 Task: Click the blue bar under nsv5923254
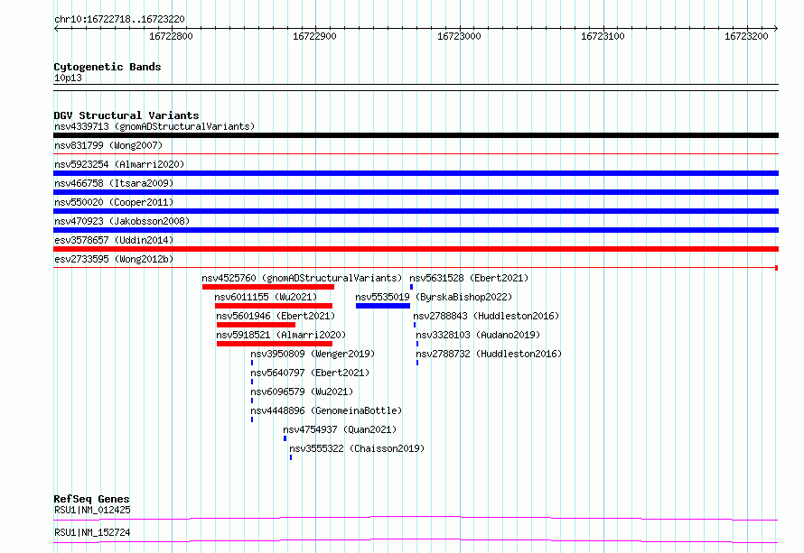pyautogui.click(x=416, y=173)
